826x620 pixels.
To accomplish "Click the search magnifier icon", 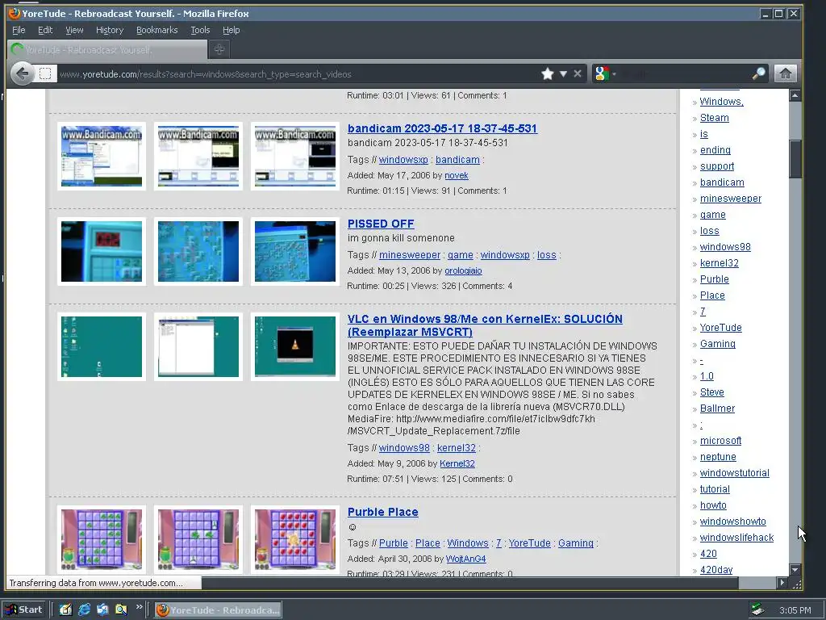I will click(758, 73).
